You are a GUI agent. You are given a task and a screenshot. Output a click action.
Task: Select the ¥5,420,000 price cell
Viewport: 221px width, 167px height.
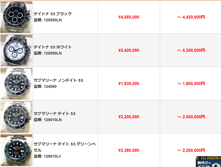tap(129, 51)
